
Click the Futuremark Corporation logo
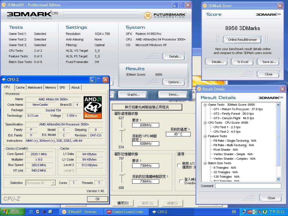(165, 15)
